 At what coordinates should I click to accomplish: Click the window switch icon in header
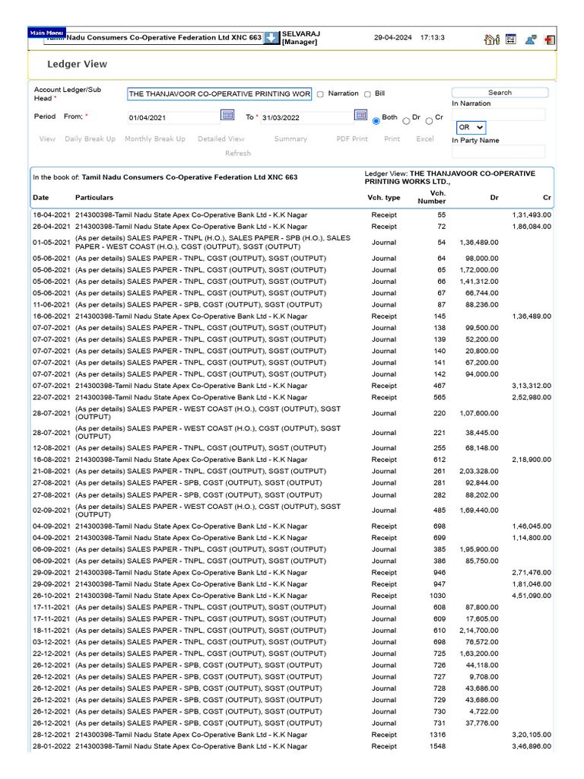(x=510, y=39)
